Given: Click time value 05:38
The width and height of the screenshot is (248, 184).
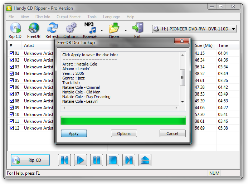Looking at the screenshot, I should tap(223, 128).
